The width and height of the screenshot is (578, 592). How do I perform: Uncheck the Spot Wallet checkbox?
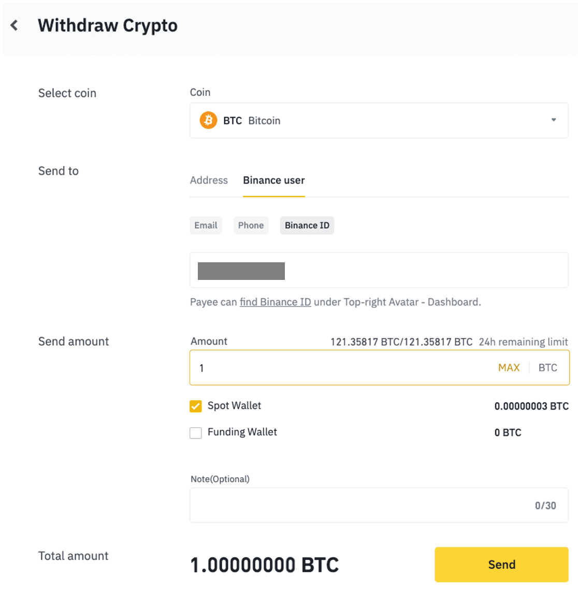coord(196,406)
